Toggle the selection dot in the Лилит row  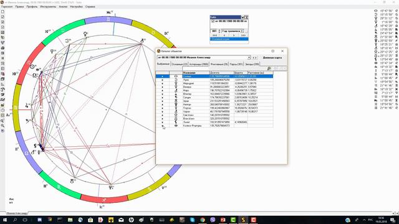tap(163, 122)
